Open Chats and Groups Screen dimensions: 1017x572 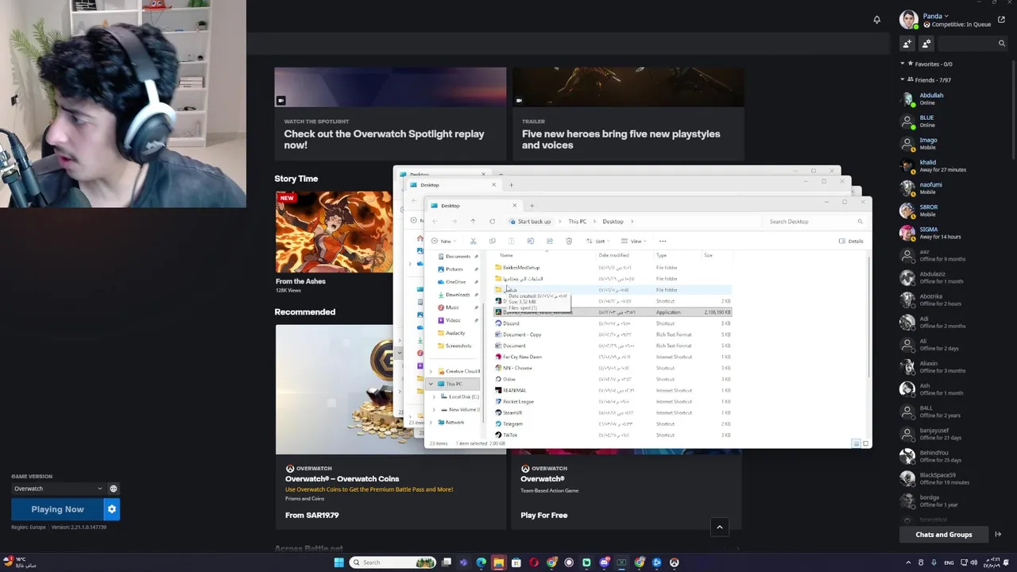point(943,535)
